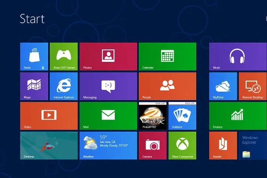
Task: Launch the Remote Desktop tile
Action: [x=253, y=86]
